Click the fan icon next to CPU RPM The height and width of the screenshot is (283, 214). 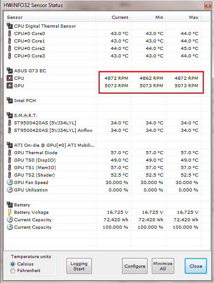coord(9,78)
